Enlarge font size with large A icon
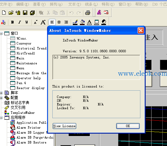This screenshot has height=146, width=167. click(43, 22)
